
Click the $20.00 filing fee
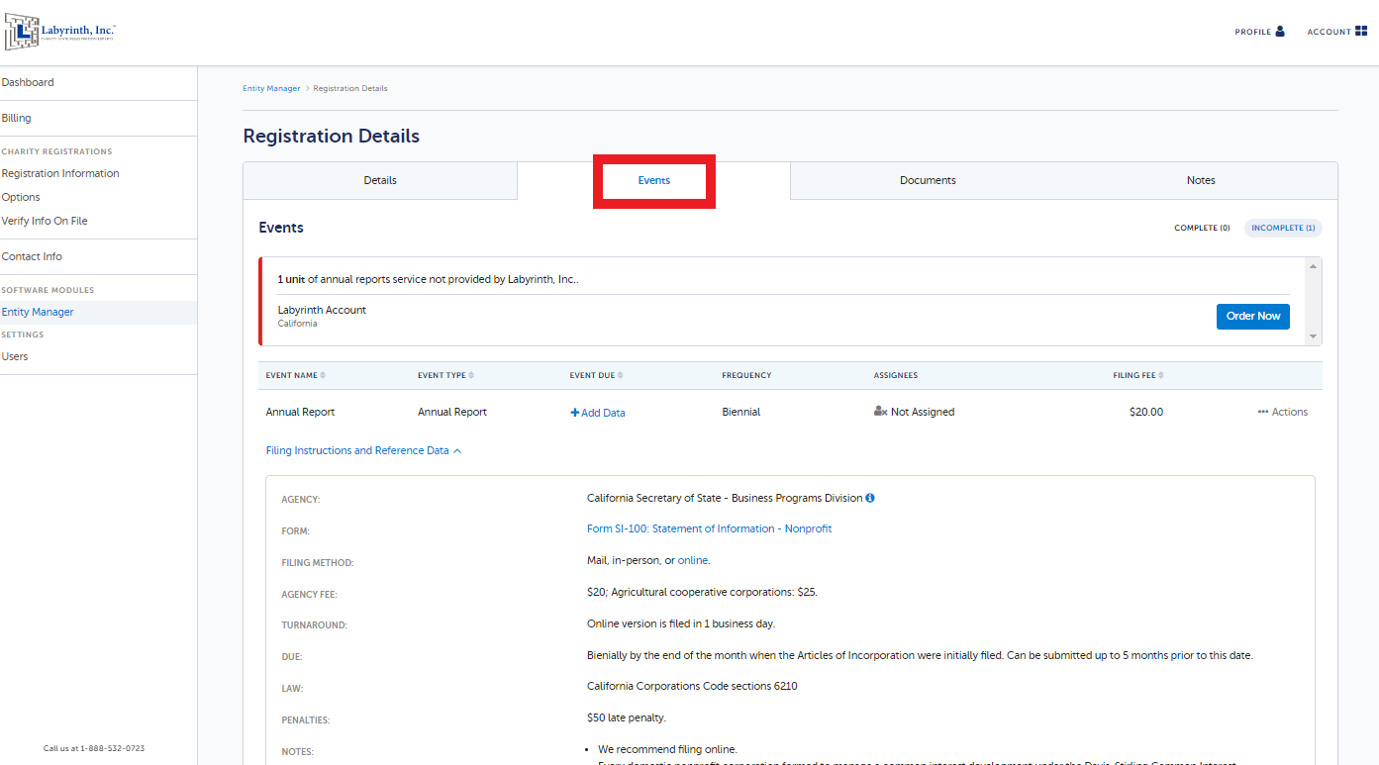pos(1146,412)
